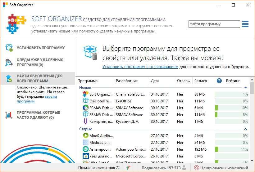Click developer Microsoft Corpo...

click(x=131, y=156)
